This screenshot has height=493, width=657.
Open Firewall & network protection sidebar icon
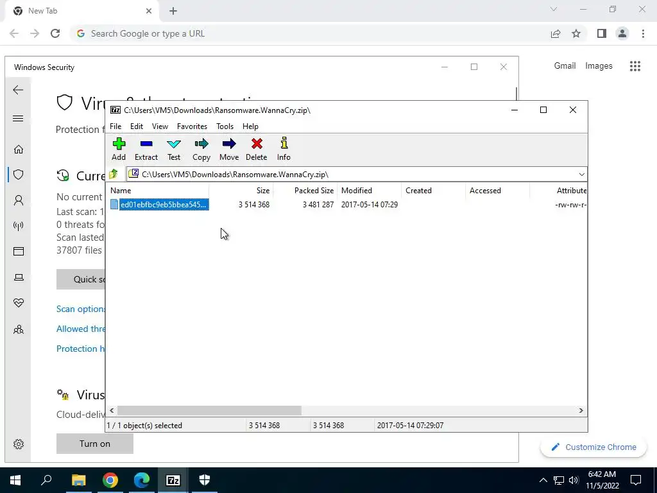(19, 226)
